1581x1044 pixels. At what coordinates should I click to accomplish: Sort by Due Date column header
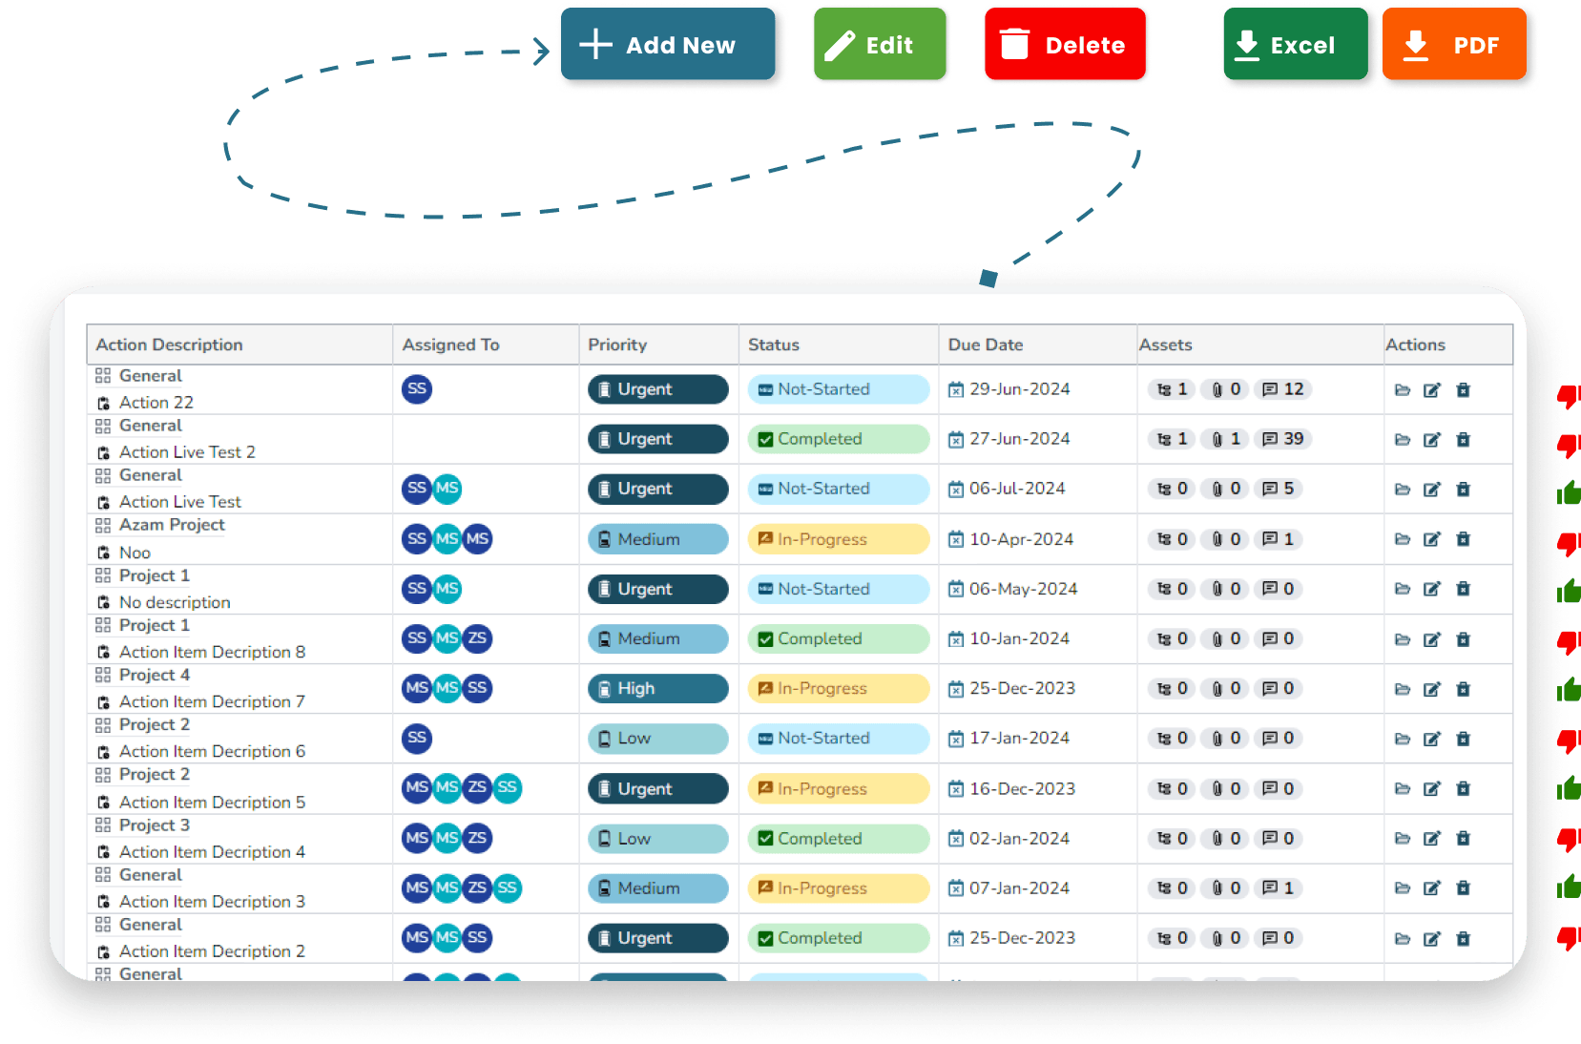click(985, 345)
